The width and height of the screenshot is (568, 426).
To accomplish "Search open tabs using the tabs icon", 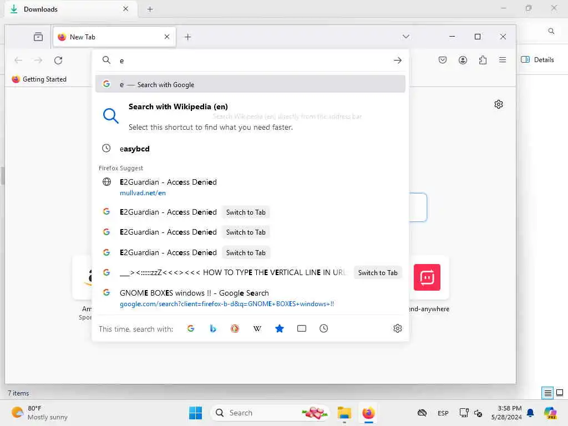I will point(301,328).
